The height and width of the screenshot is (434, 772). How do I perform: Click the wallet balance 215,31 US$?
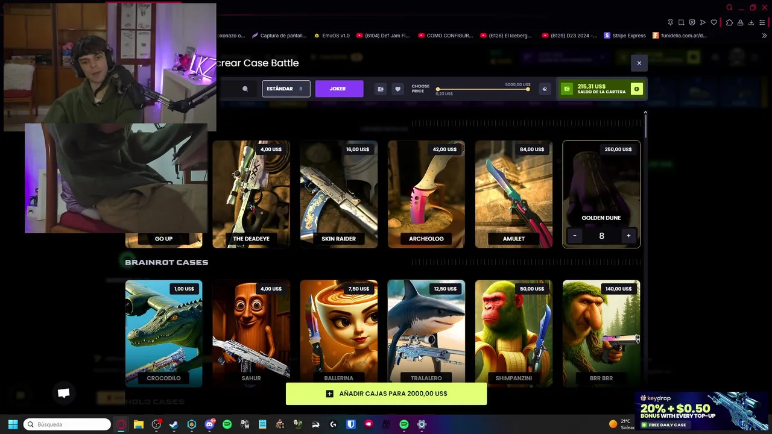(x=591, y=86)
